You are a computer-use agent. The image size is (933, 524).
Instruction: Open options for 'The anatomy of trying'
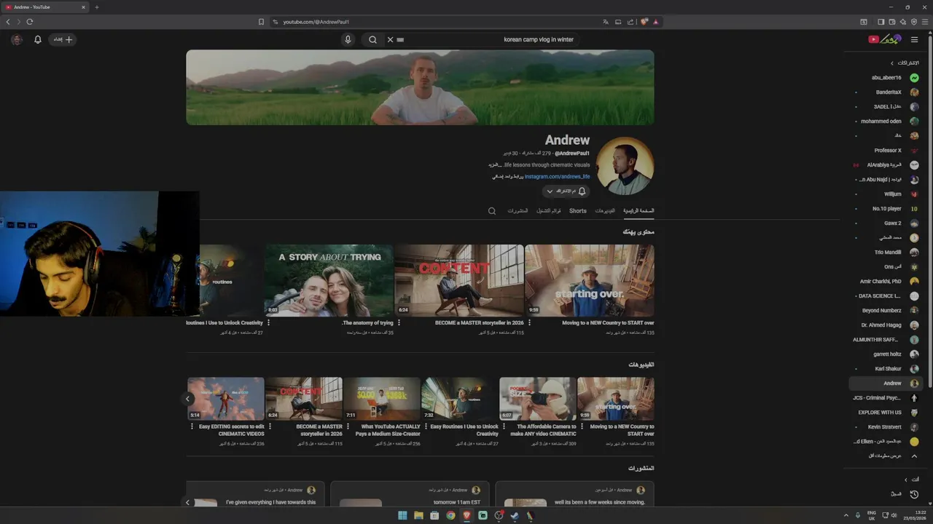coord(268,322)
